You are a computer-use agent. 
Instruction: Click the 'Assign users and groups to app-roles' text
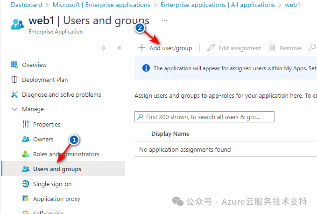click(x=225, y=95)
